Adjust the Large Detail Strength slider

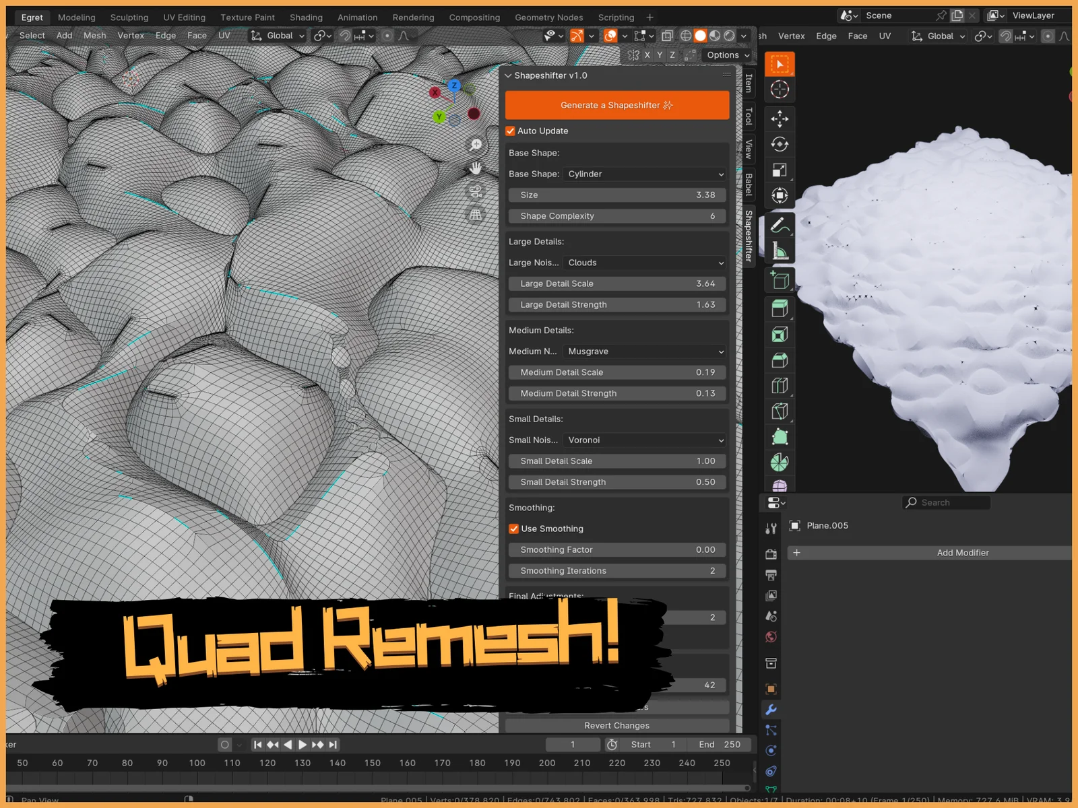(616, 305)
